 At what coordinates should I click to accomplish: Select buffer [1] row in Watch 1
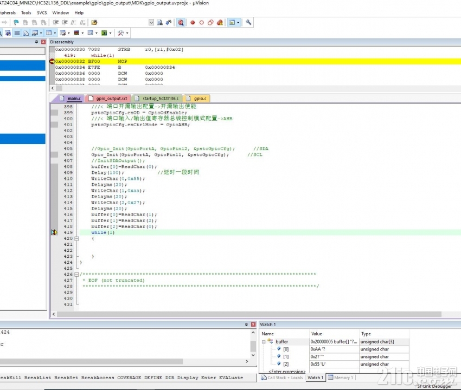pos(334,356)
